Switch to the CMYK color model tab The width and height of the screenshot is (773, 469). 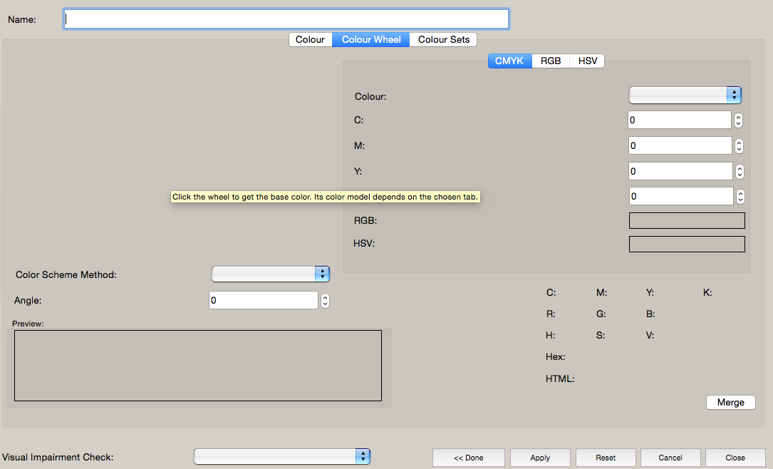point(509,61)
